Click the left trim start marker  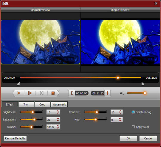tap(18, 83)
